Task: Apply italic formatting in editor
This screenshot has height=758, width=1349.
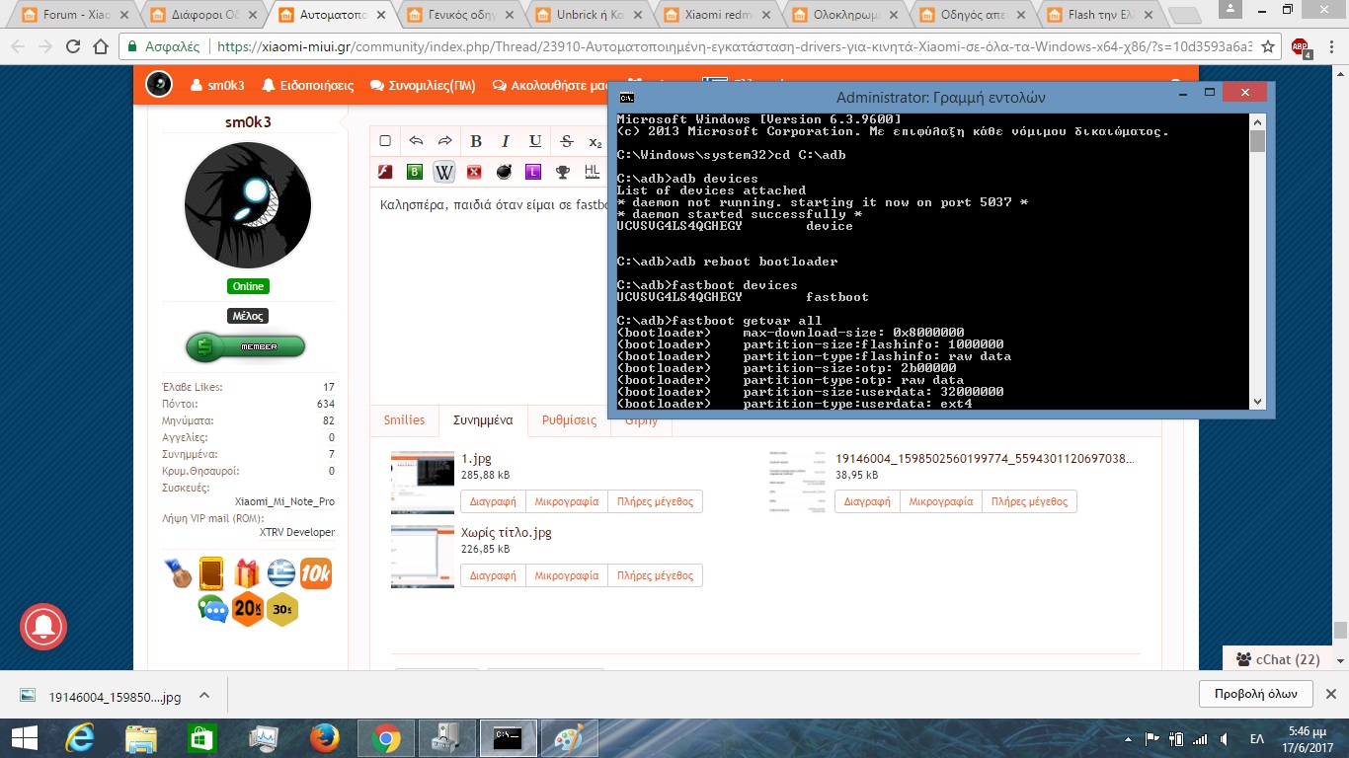Action: pyautogui.click(x=506, y=141)
